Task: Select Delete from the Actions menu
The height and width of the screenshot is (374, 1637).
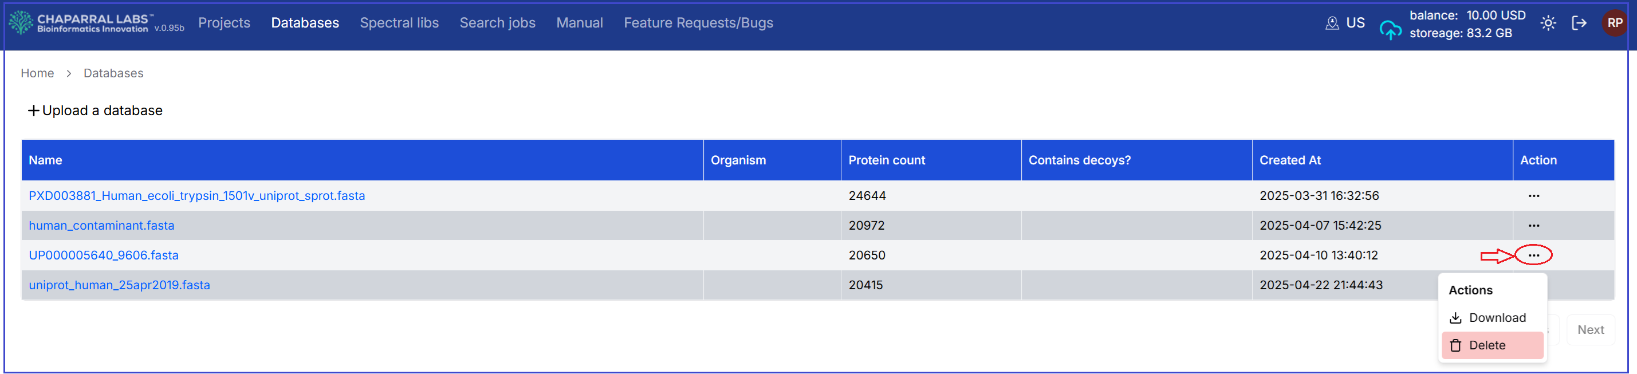Action: click(x=1486, y=345)
